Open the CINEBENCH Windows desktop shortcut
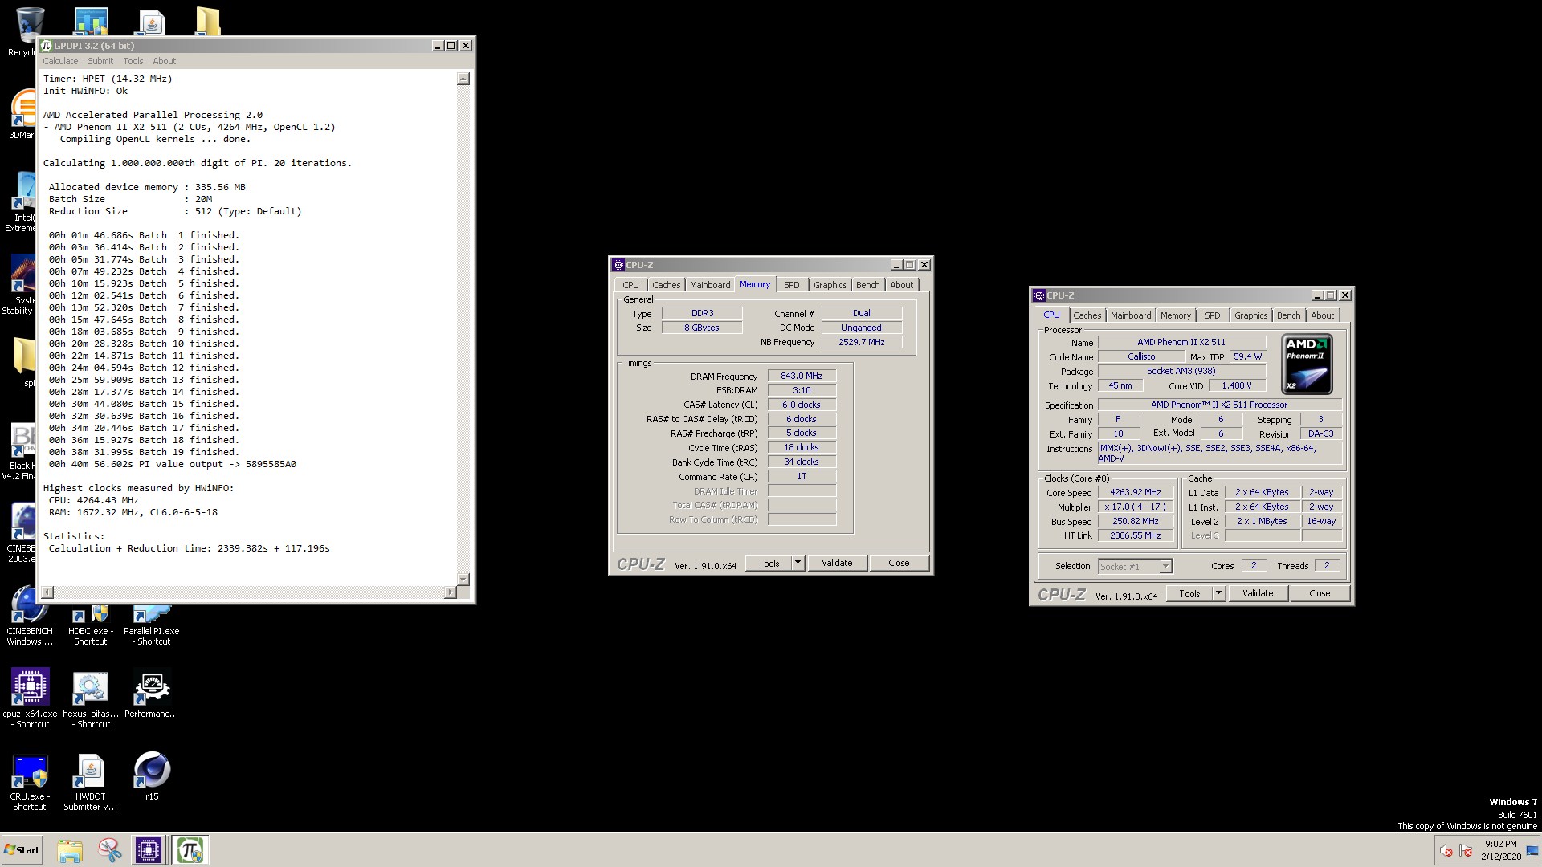 [x=29, y=617]
